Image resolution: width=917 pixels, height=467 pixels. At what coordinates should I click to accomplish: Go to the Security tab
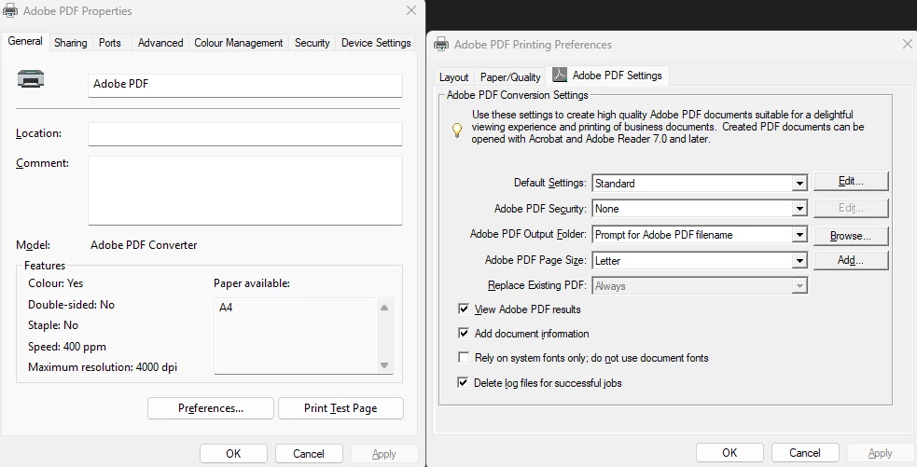click(313, 43)
